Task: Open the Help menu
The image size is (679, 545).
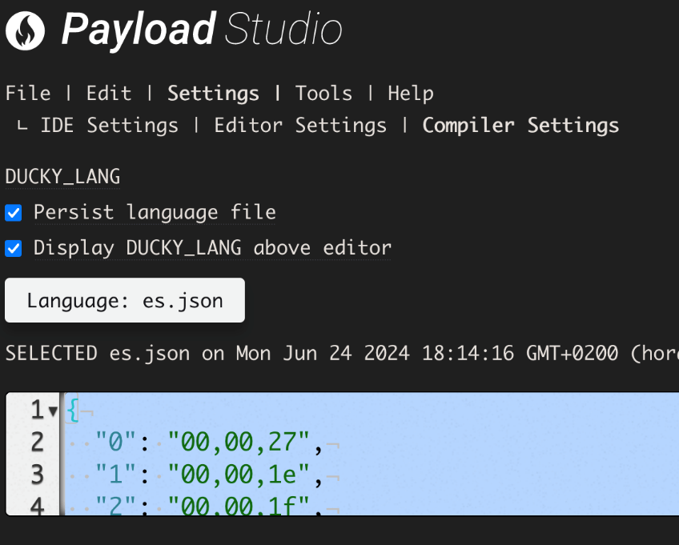Action: (411, 94)
